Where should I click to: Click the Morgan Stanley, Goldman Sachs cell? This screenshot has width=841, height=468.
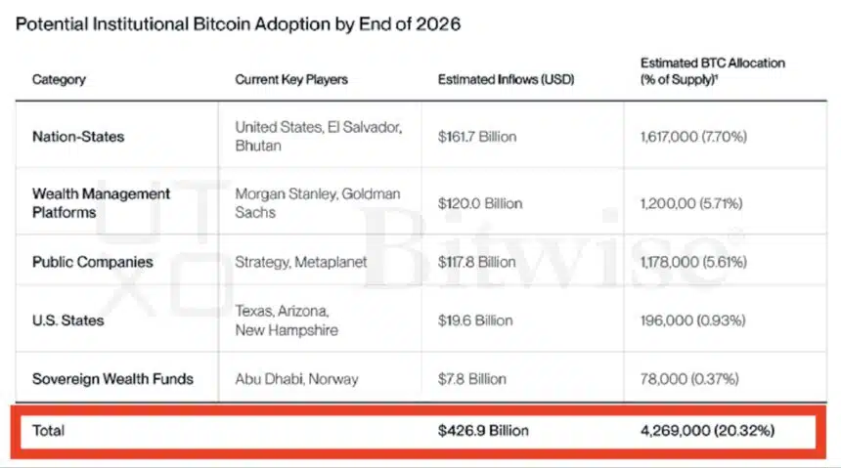[x=318, y=203]
